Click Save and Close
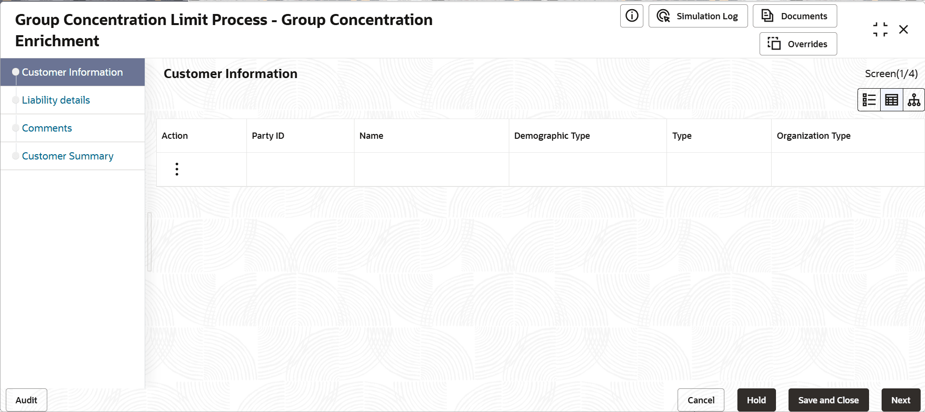The width and height of the screenshot is (925, 412). (x=828, y=400)
